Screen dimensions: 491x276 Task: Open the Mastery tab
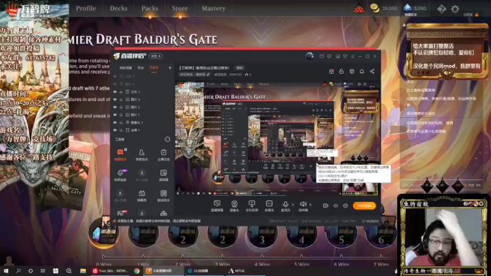213,9
